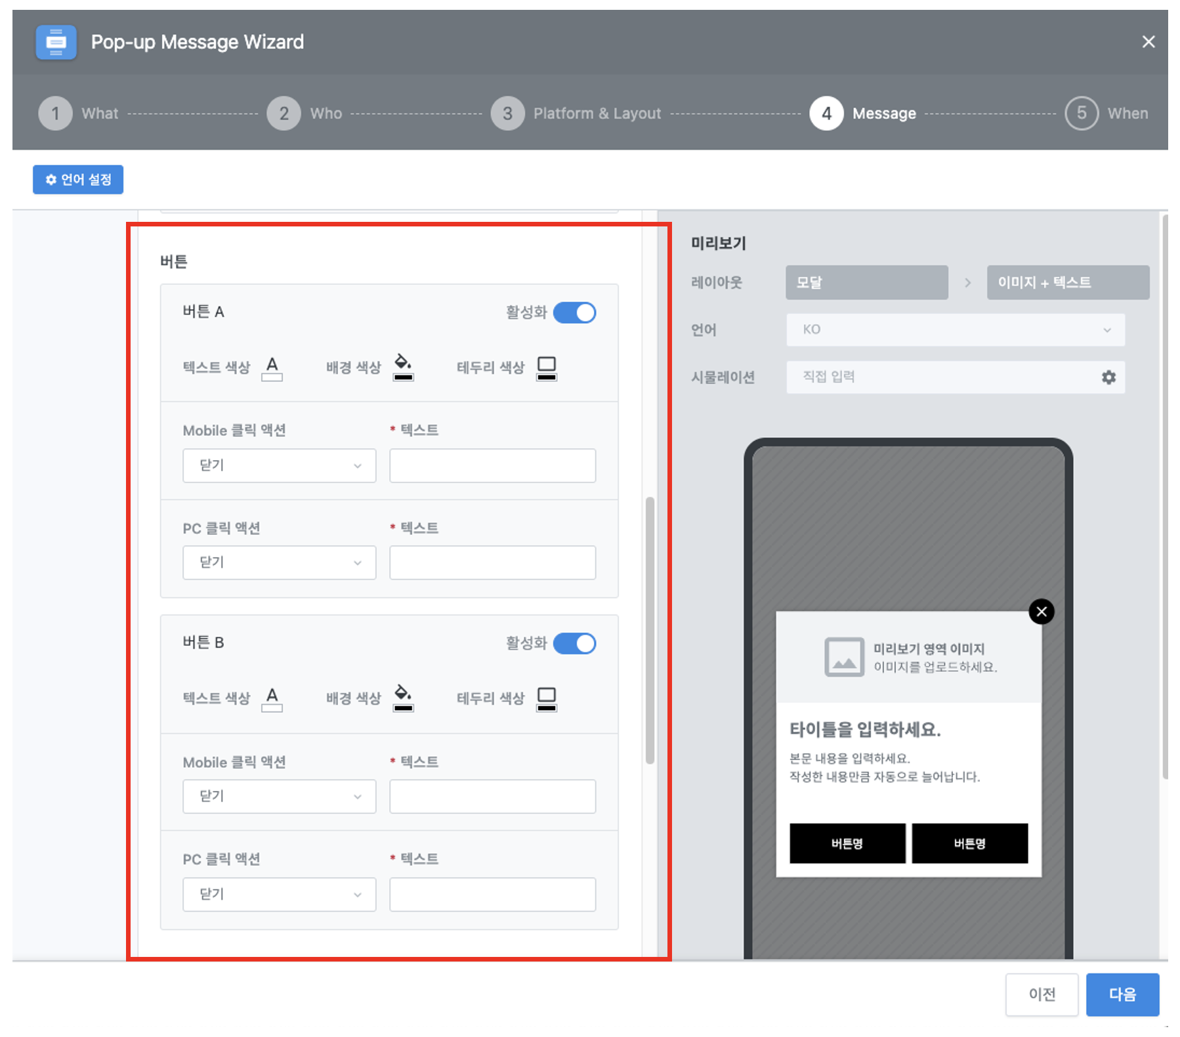
Task: Click the layout breadcrumb chevron arrow
Action: click(x=967, y=283)
